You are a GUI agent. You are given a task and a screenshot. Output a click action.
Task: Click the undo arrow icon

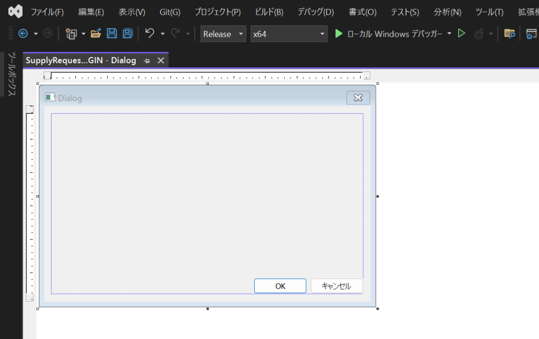coord(149,34)
